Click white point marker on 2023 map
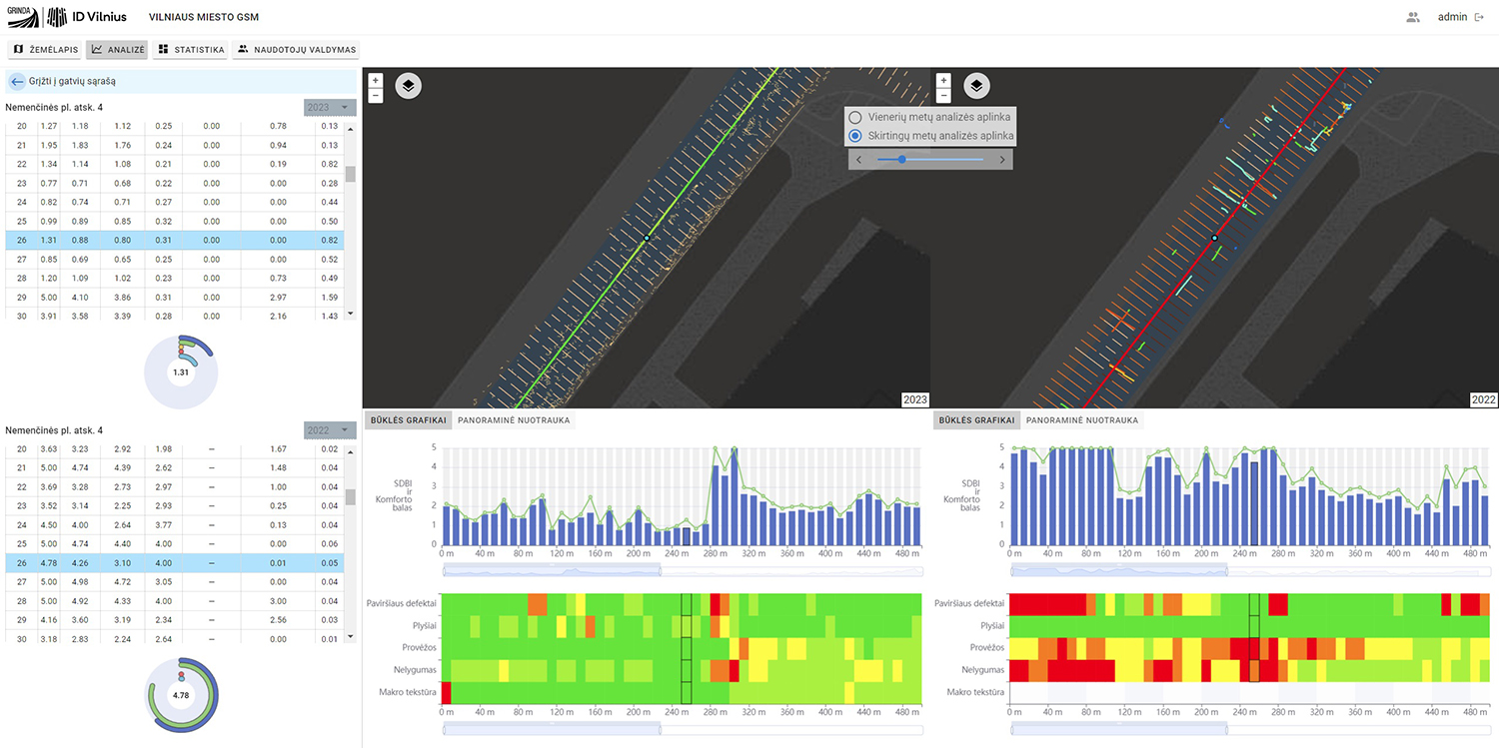The image size is (1499, 748). click(x=647, y=238)
